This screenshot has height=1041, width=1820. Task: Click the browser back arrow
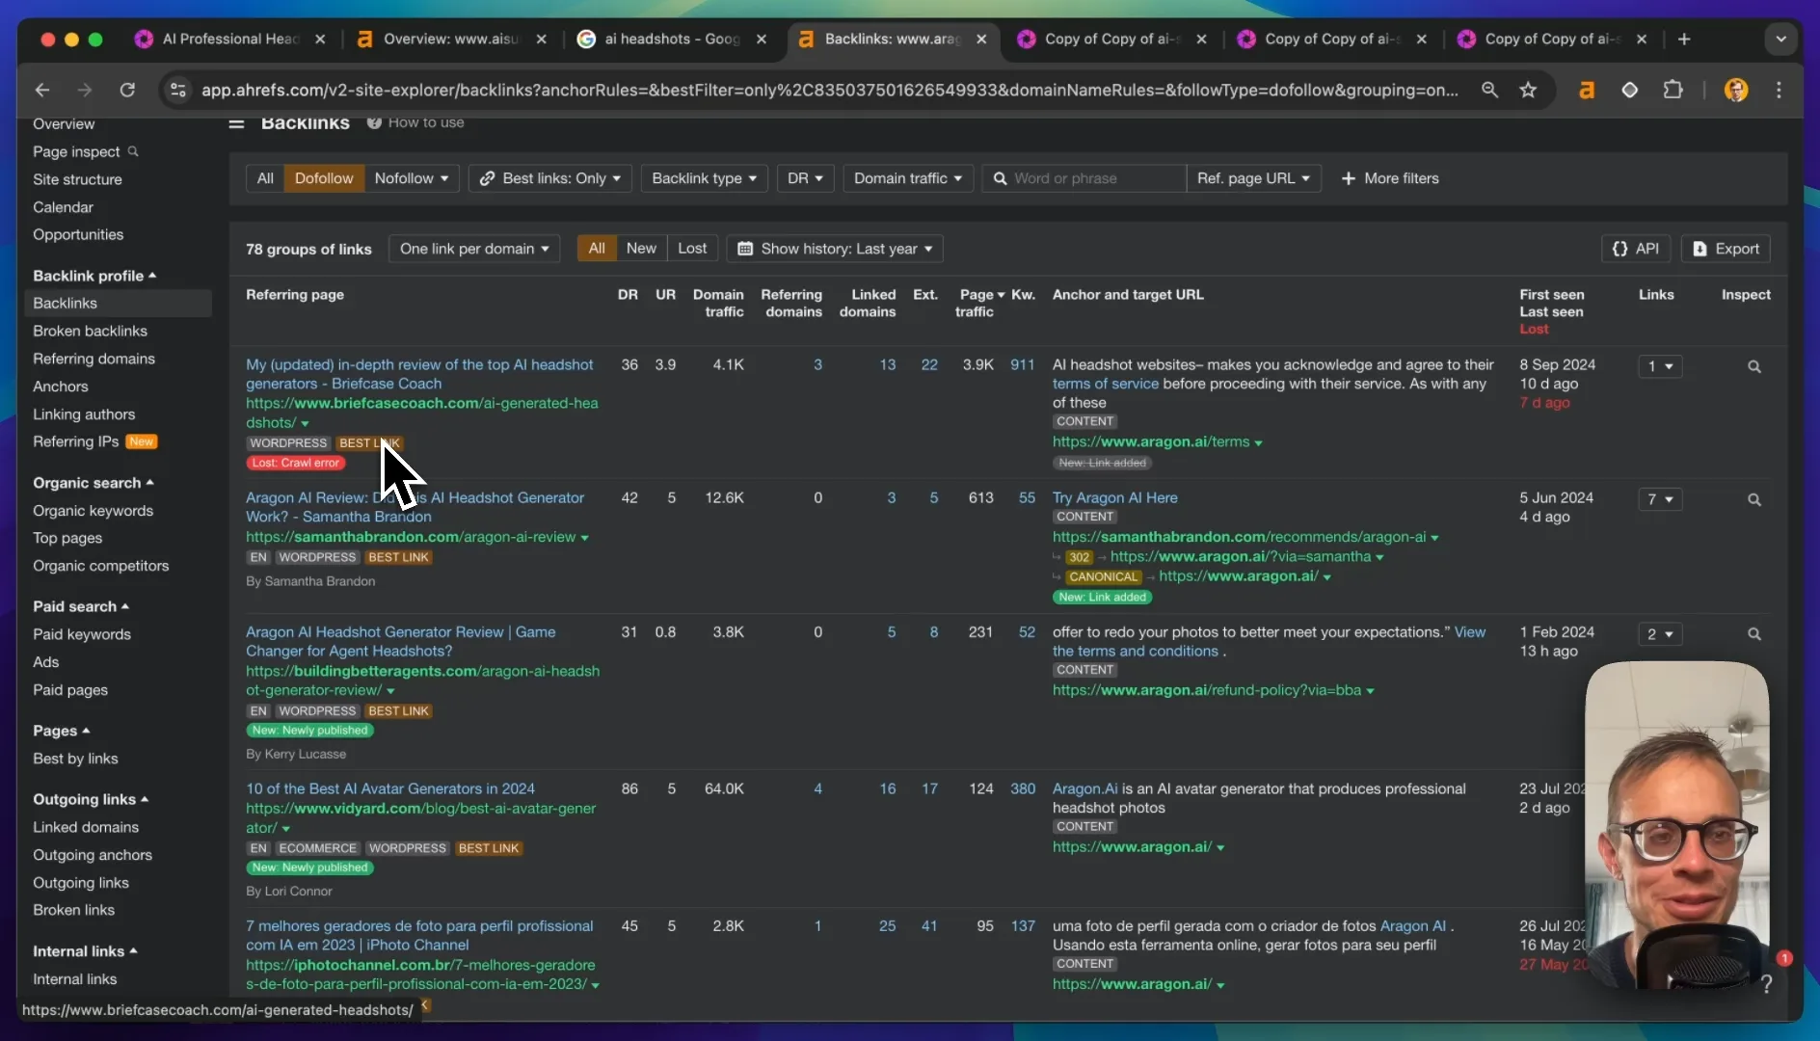(42, 90)
